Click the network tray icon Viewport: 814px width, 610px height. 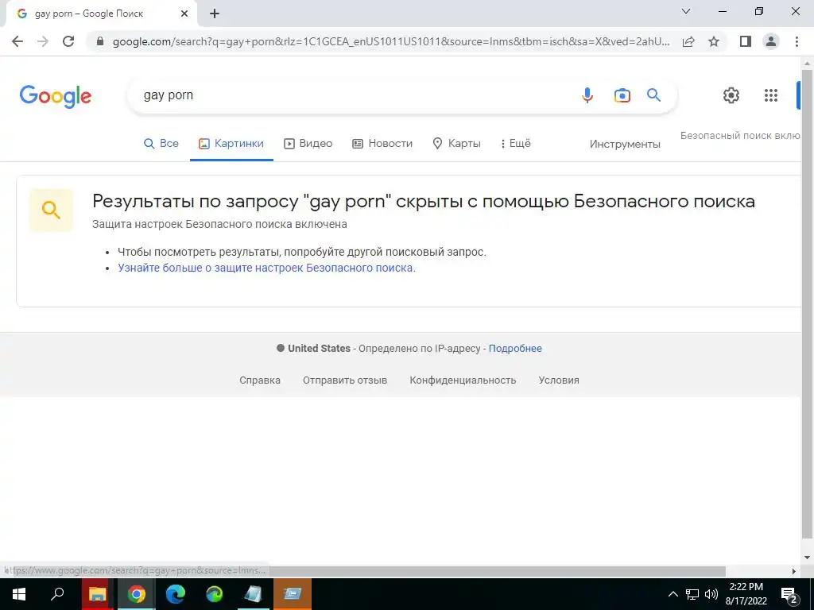tap(692, 594)
